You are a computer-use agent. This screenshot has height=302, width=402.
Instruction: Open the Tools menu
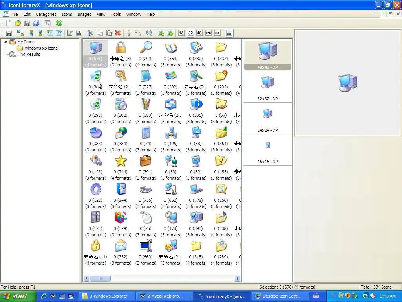pos(116,14)
